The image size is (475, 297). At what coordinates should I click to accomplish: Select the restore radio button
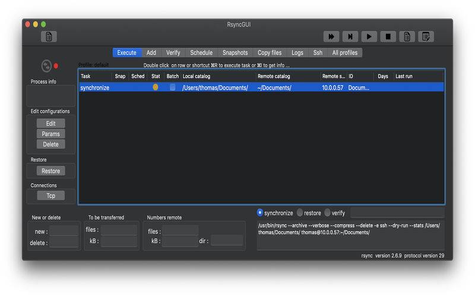(x=300, y=213)
